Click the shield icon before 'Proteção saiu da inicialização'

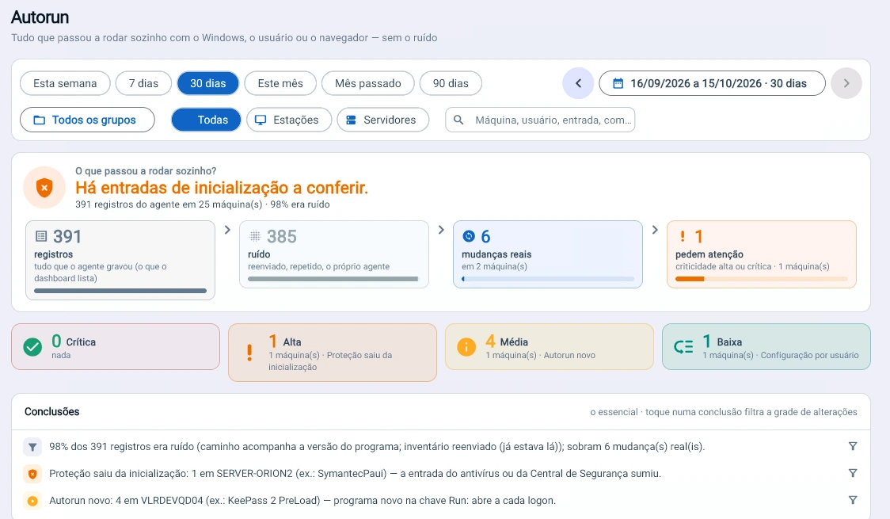[x=32, y=474]
